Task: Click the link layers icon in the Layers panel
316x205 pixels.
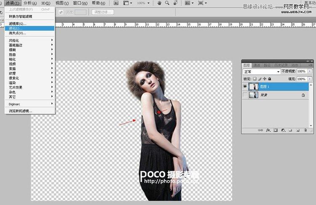Action: click(x=260, y=130)
